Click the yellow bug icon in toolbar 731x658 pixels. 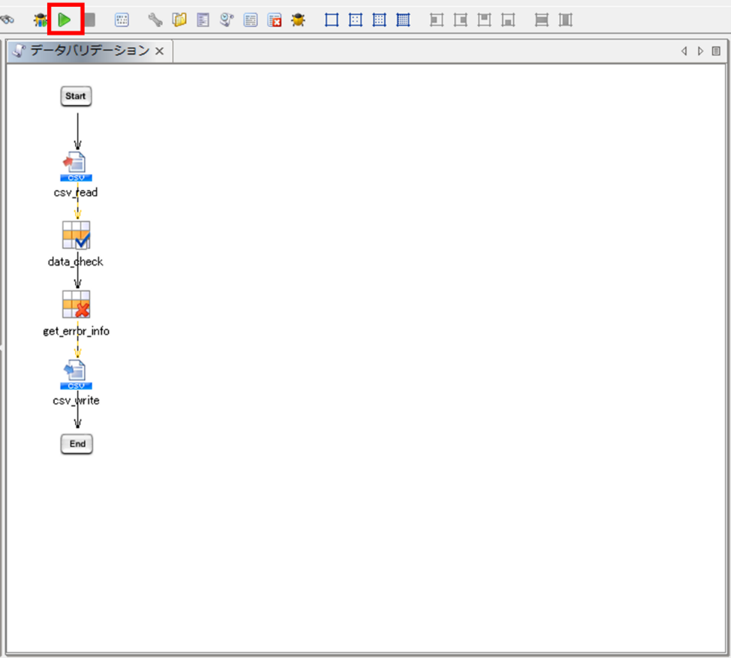[298, 20]
